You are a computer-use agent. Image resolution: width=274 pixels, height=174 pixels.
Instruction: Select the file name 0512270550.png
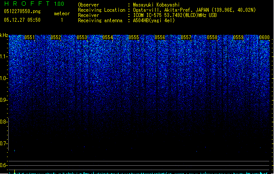tap(22, 11)
